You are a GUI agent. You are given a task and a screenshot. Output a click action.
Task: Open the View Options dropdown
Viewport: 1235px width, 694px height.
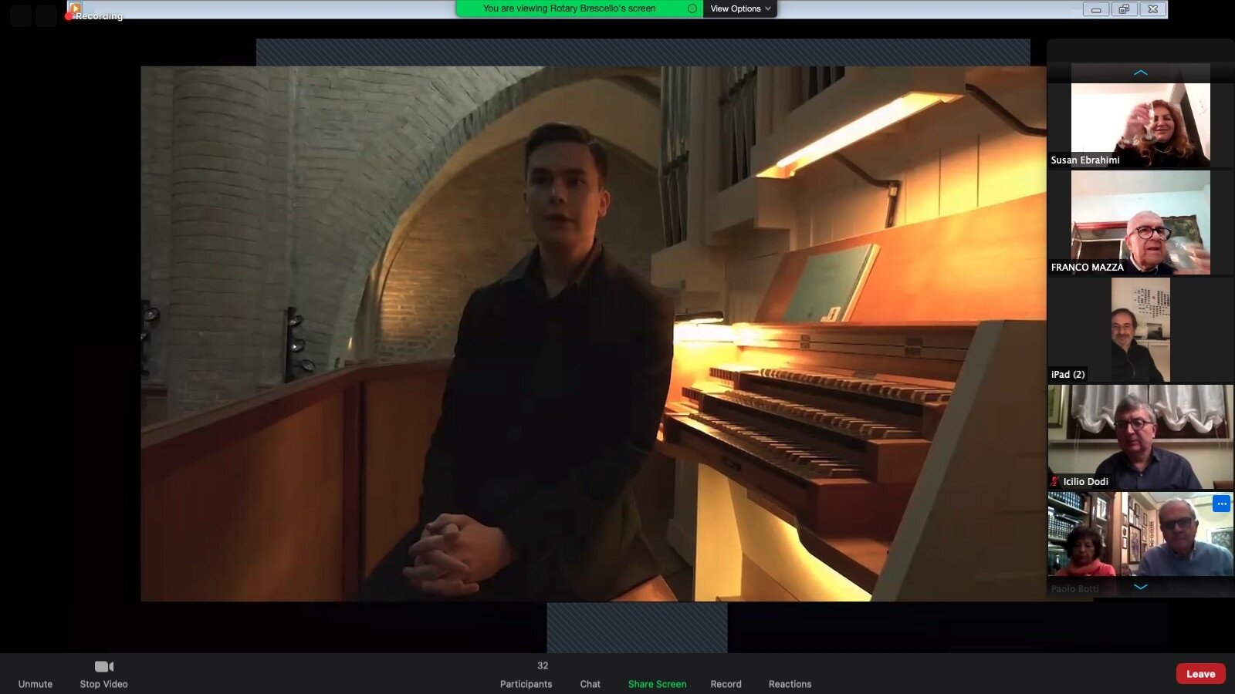tap(740, 8)
